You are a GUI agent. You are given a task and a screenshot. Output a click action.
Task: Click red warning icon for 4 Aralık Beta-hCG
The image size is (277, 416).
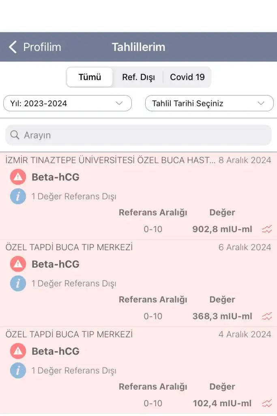point(18,351)
